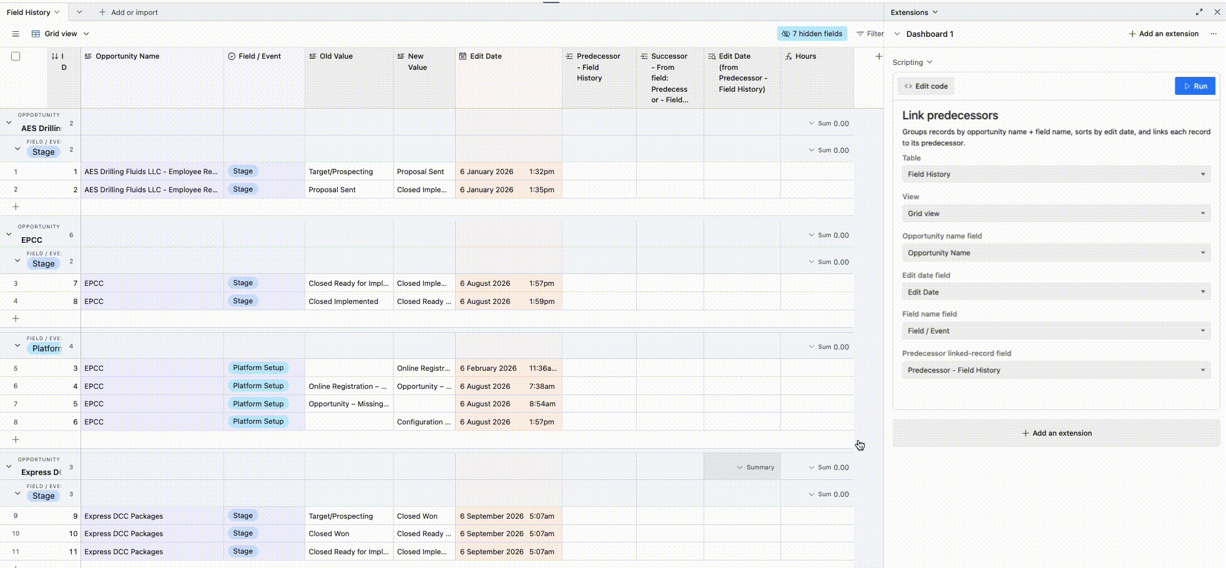Click 'Configuration ...' new value cell
Viewport: 1226px width, 568px height.
[x=424, y=422]
